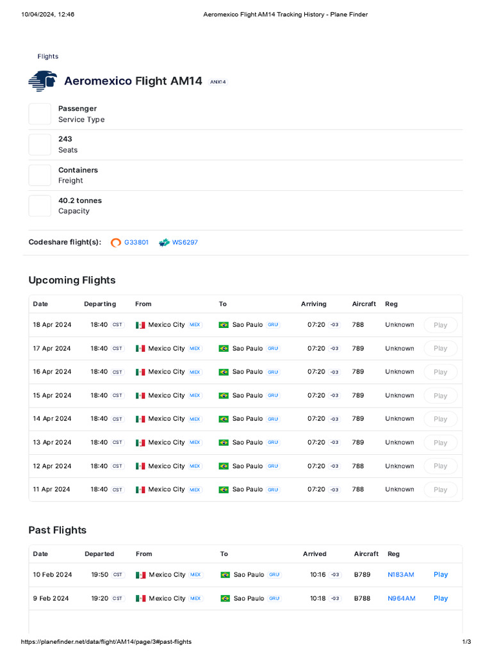Click Brazil flag icon in 15 Apr row
The width and height of the screenshot is (492, 656).
224,395
